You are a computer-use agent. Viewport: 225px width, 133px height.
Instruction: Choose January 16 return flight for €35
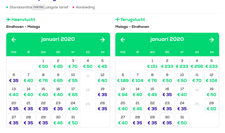pyautogui.click(x=167, y=92)
